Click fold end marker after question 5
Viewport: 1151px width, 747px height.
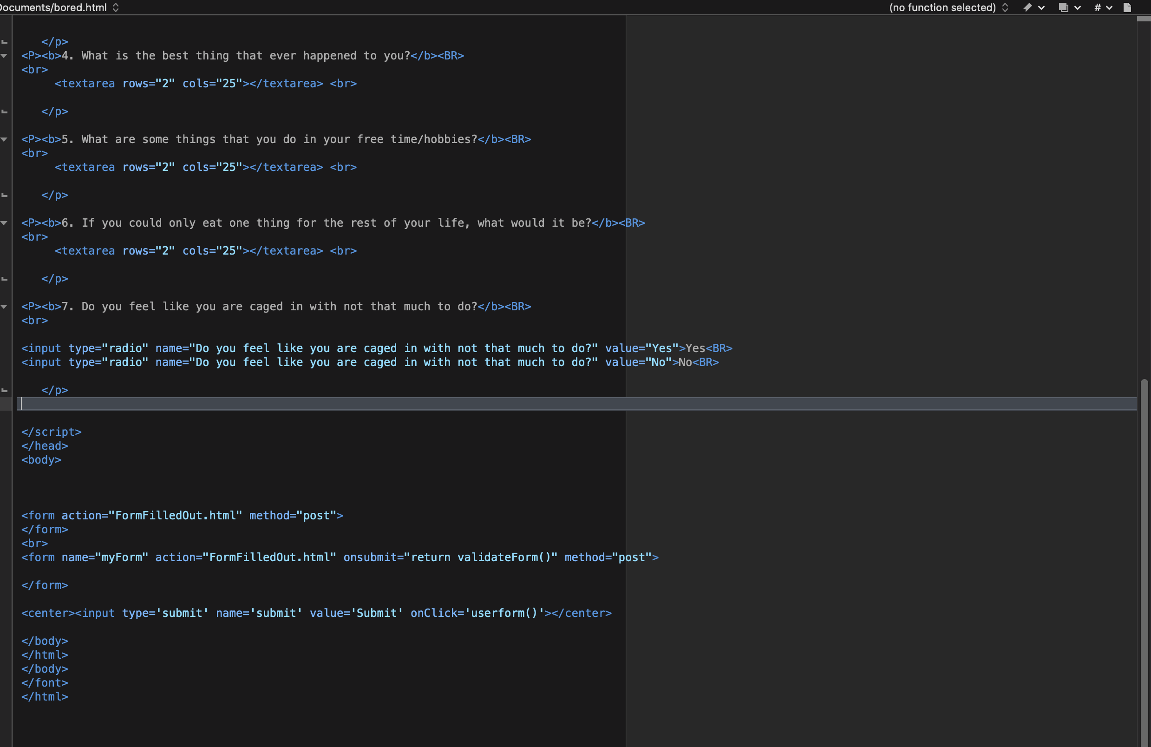pos(4,196)
